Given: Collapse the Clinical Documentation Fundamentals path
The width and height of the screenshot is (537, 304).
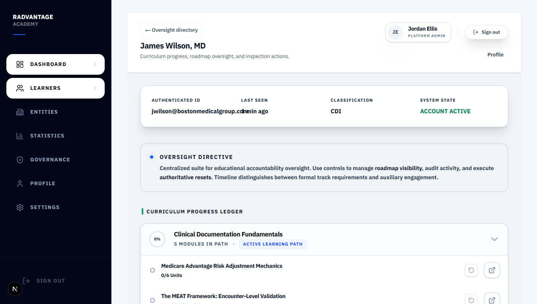Looking at the screenshot, I should pos(494,239).
